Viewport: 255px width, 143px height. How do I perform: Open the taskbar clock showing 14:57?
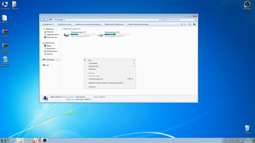tap(248, 140)
